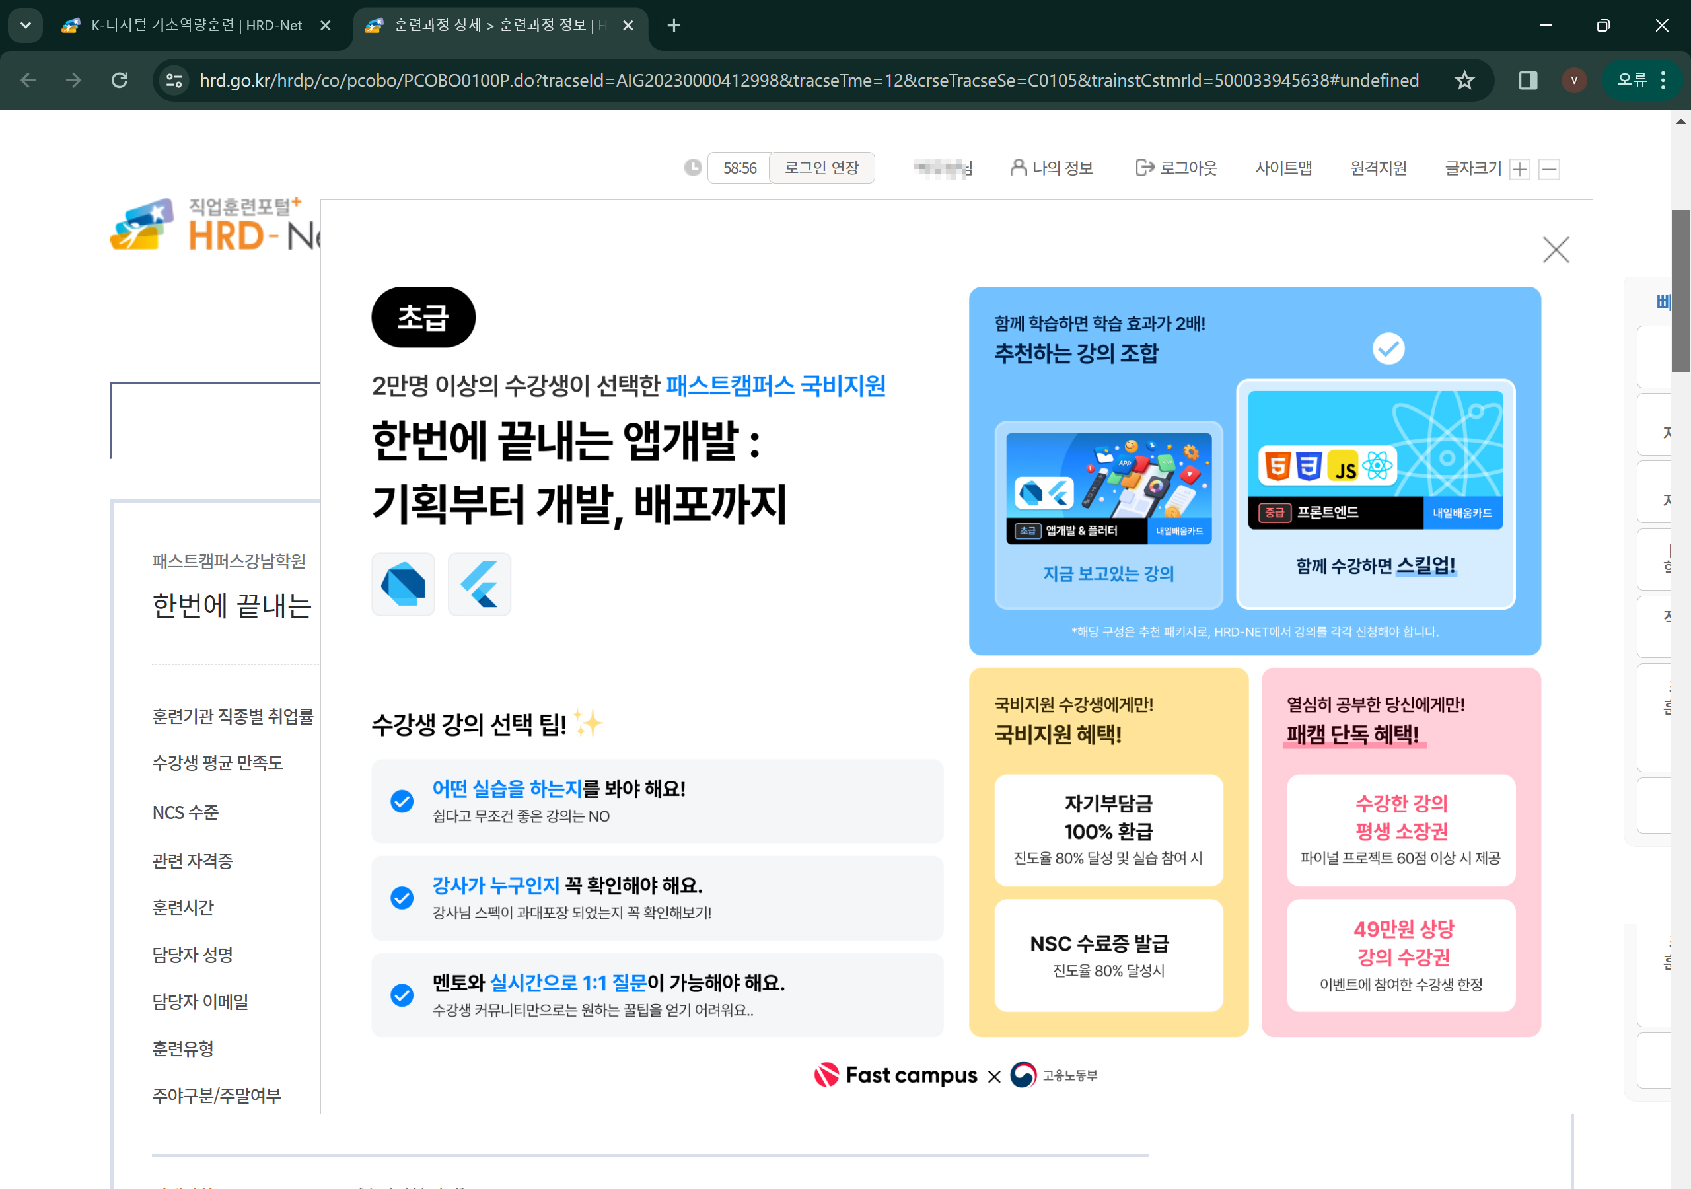Open a new browser tab
1691x1189 pixels.
(x=673, y=25)
